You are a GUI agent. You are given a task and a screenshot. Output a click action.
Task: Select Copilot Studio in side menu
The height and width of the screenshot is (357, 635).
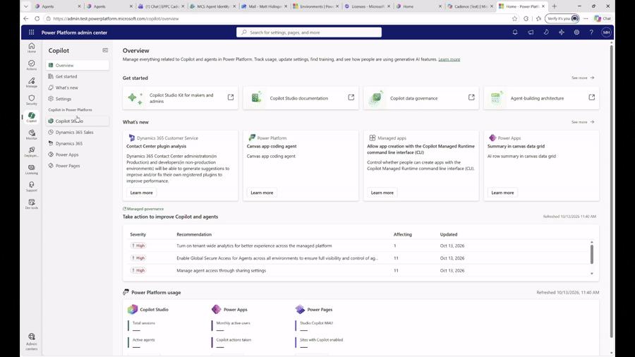tap(78, 121)
